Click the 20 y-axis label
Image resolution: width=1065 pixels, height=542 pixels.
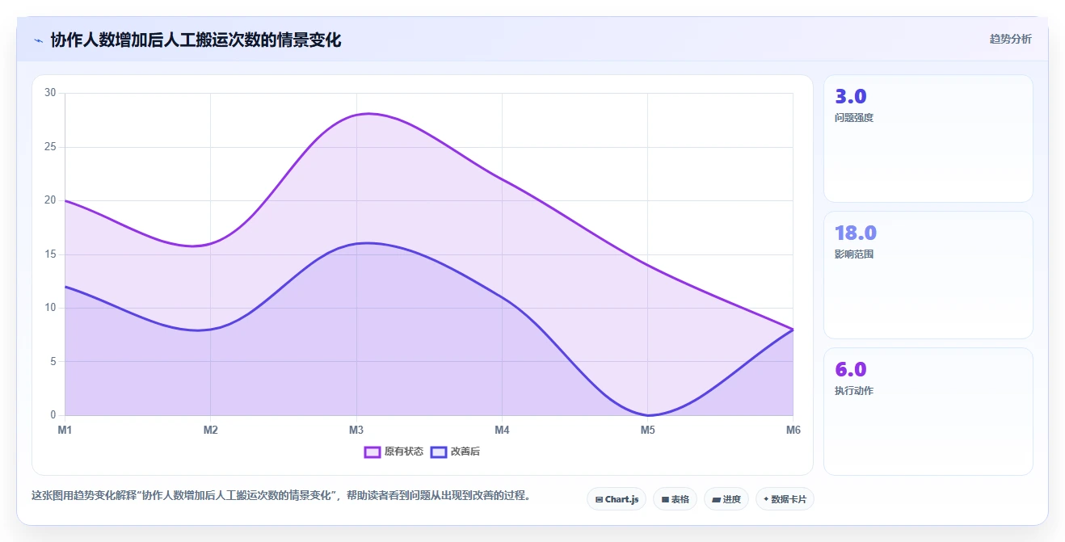coord(50,200)
